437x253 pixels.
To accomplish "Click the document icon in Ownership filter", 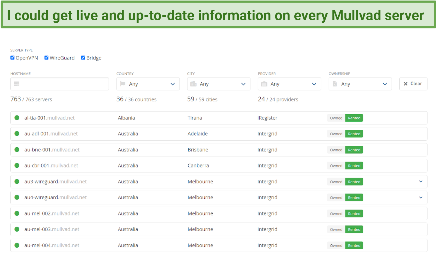I will click(335, 84).
